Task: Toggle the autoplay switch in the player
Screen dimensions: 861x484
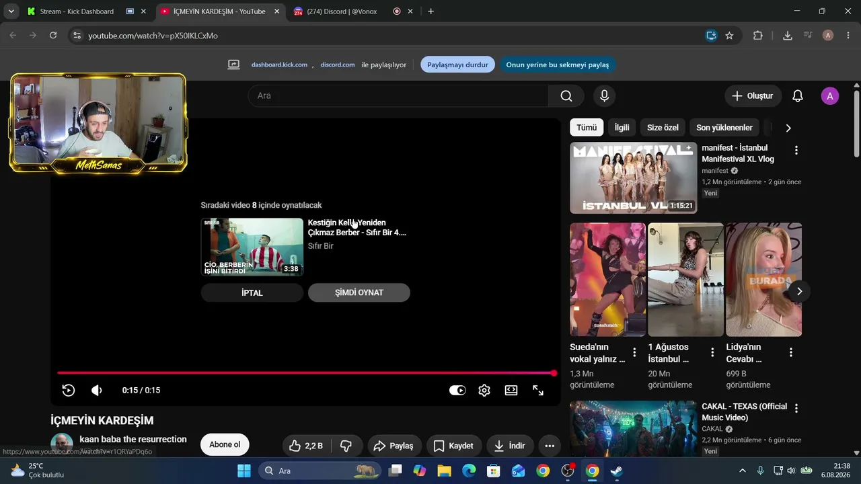Action: click(x=457, y=390)
